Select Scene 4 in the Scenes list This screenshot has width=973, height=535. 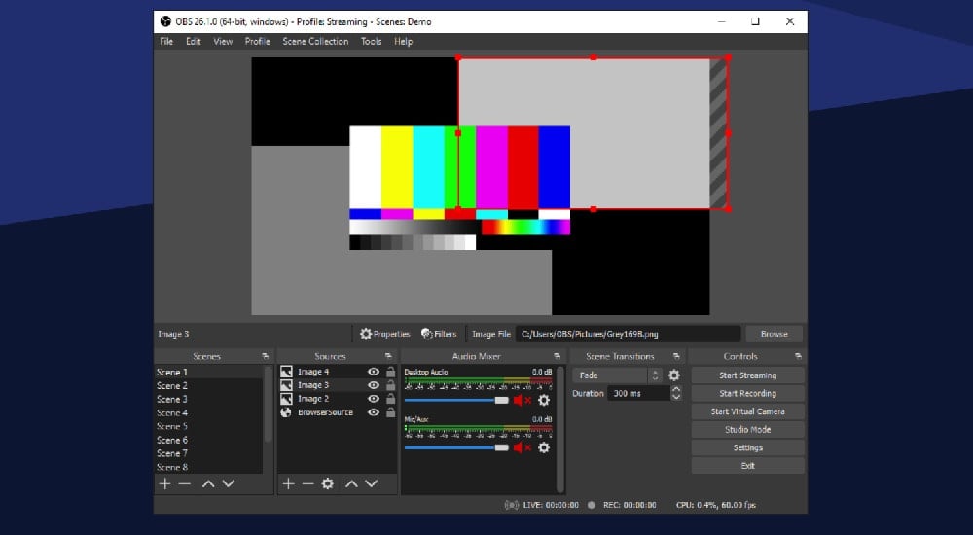click(172, 412)
